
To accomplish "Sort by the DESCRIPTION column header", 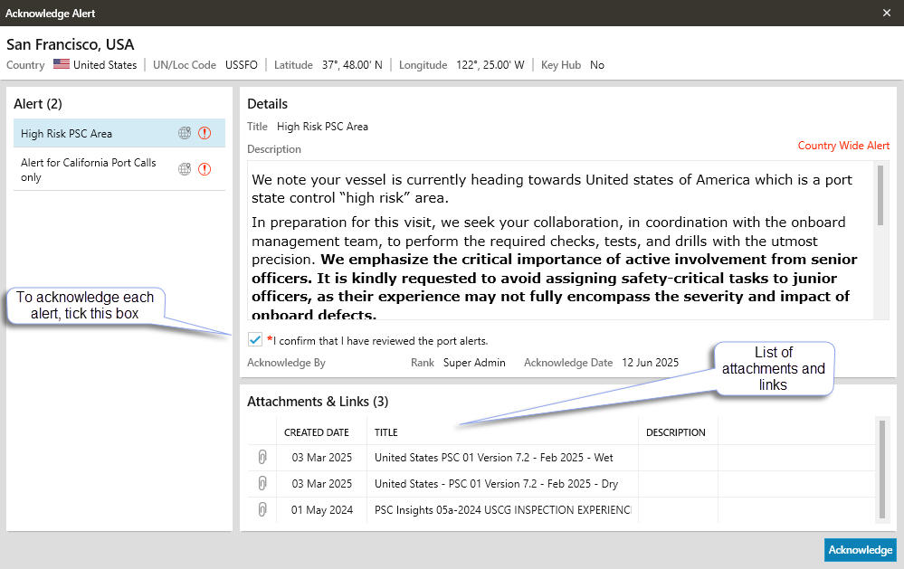I will tap(676, 432).
